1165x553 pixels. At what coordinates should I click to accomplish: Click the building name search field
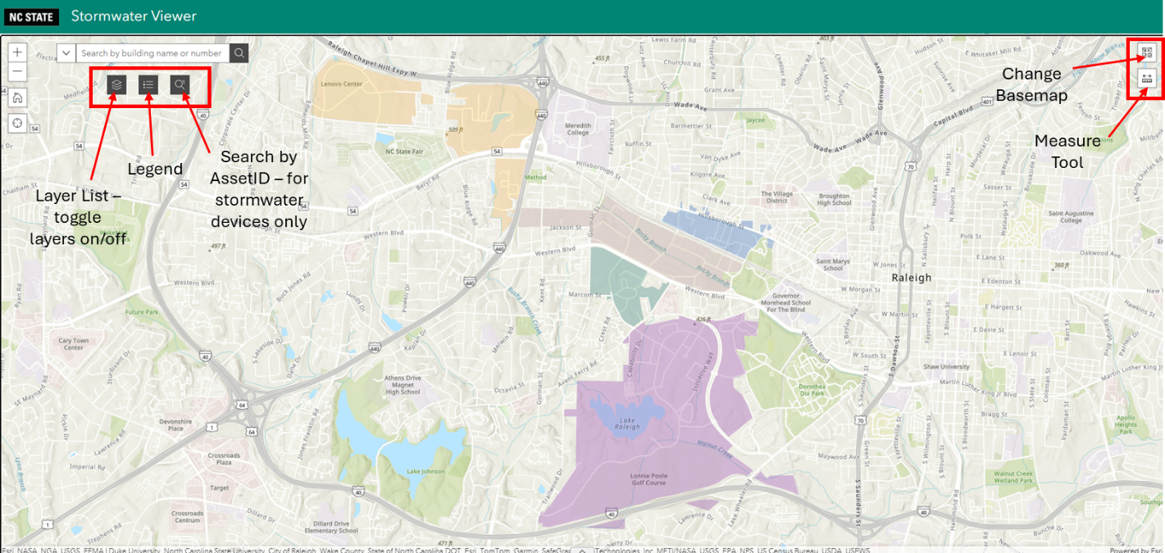click(152, 53)
